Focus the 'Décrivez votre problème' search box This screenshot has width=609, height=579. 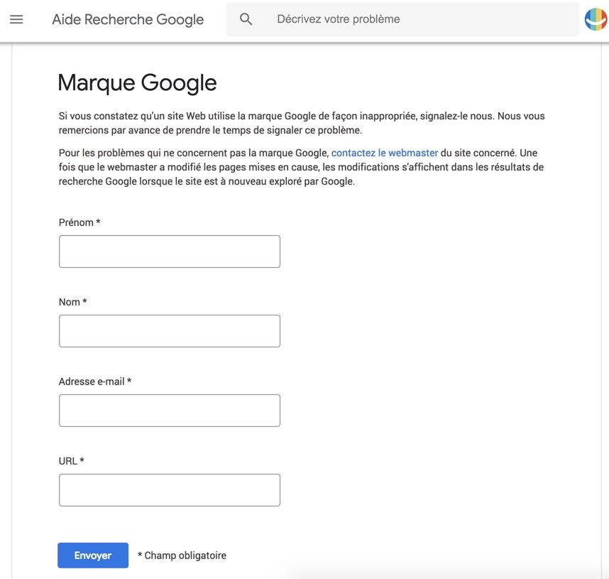pyautogui.click(x=402, y=19)
